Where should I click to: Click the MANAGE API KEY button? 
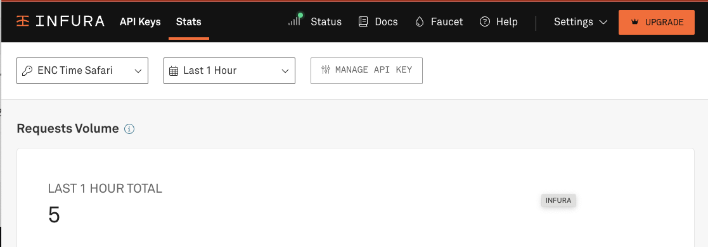(x=366, y=71)
